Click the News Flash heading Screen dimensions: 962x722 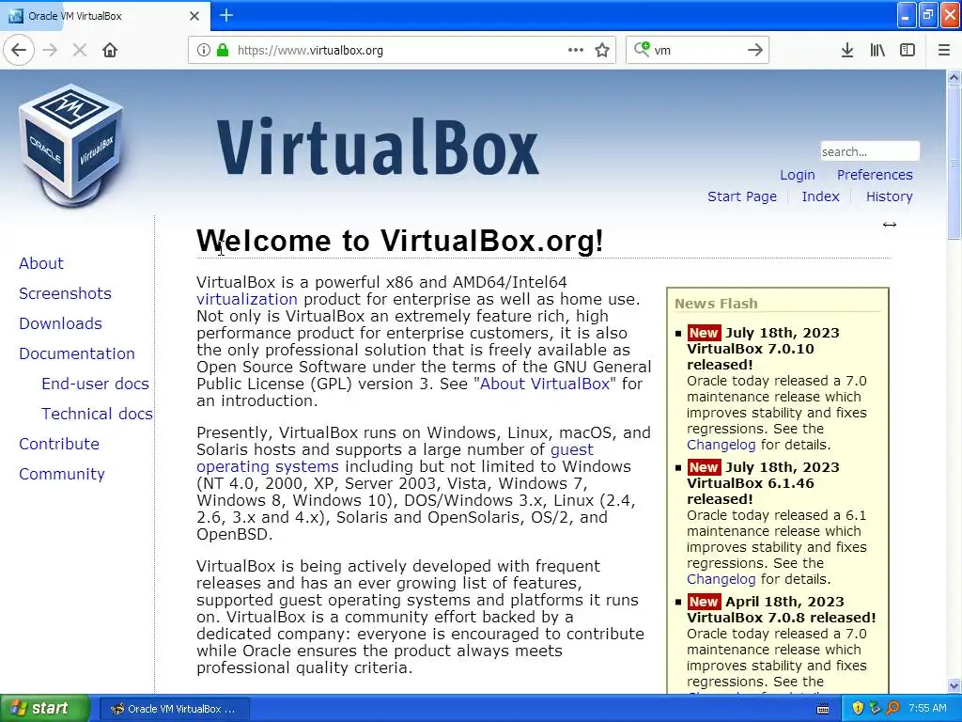click(716, 304)
